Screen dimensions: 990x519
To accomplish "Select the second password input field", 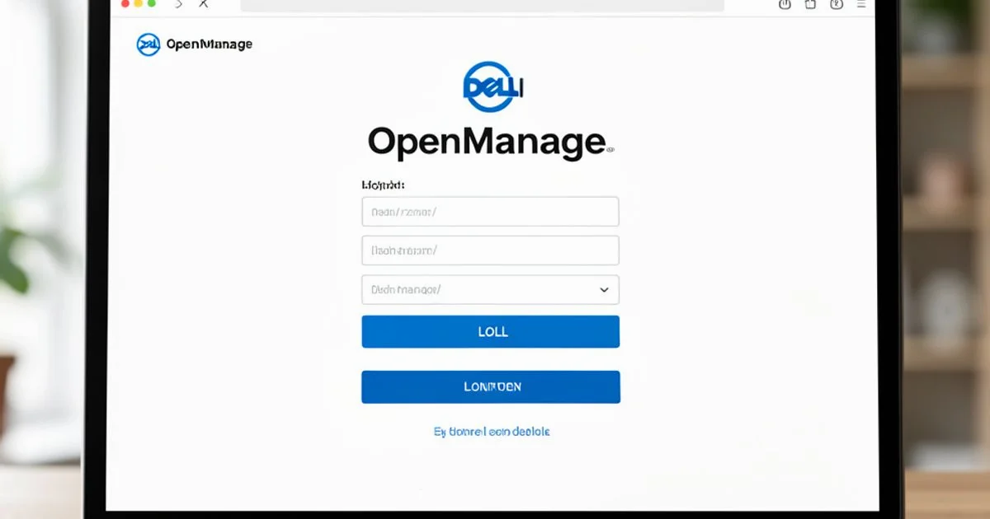I will point(490,250).
